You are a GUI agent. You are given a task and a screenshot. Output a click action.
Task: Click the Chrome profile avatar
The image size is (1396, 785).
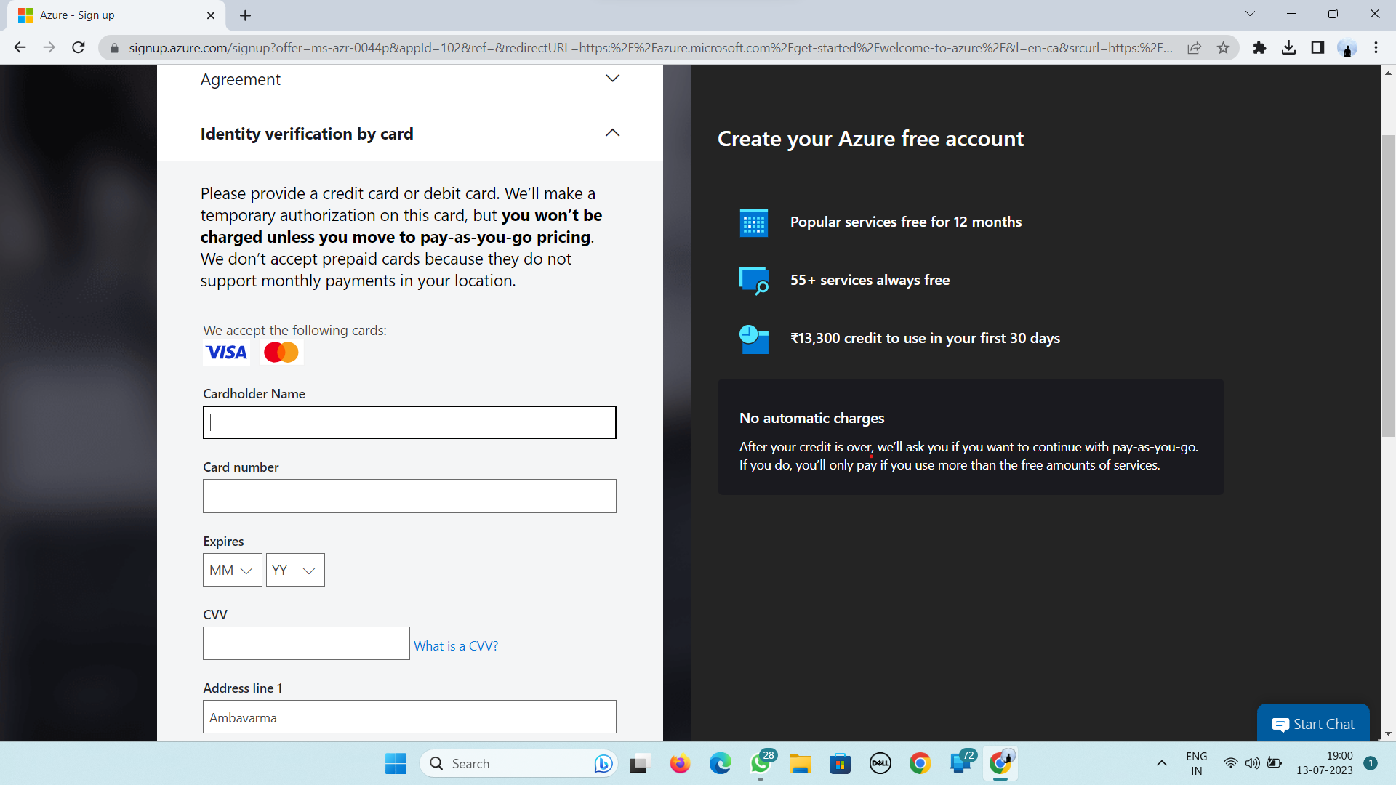(1347, 47)
